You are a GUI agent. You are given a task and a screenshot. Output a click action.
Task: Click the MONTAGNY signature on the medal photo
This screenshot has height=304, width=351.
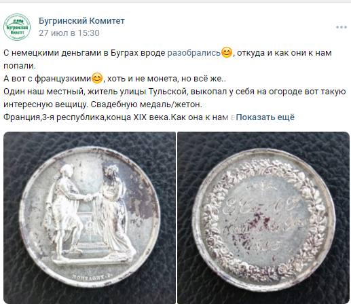tap(92, 276)
